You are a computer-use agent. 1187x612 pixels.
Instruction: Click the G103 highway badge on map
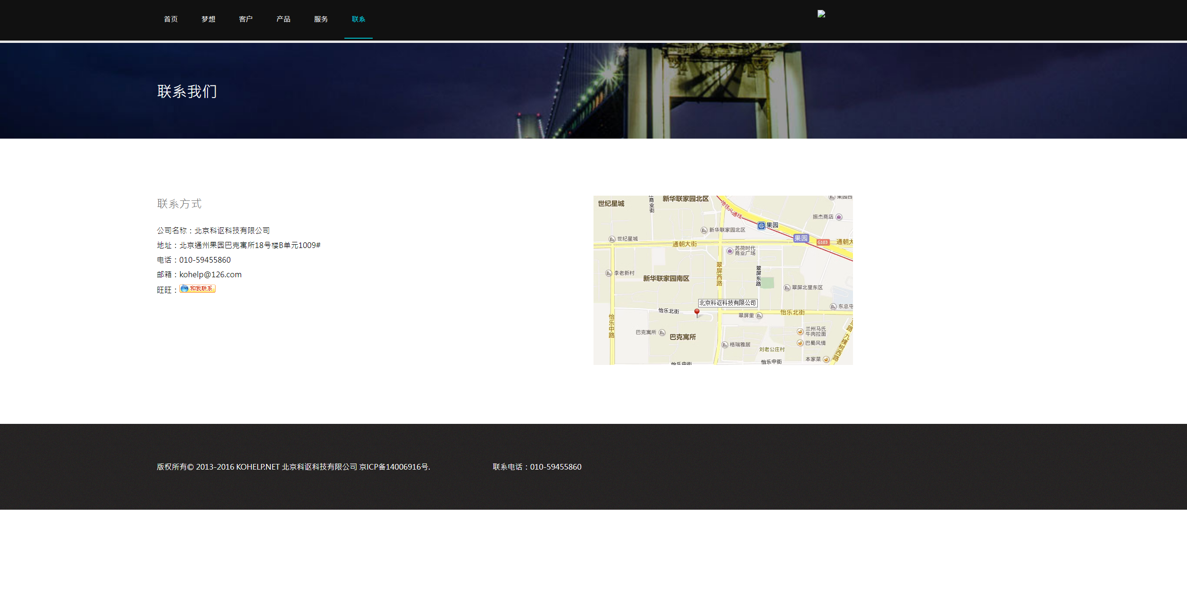(x=823, y=242)
